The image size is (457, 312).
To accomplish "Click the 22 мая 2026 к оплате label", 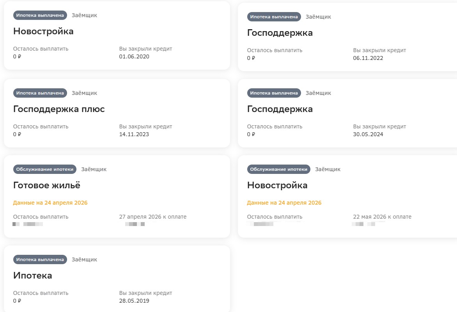I will tap(382, 217).
